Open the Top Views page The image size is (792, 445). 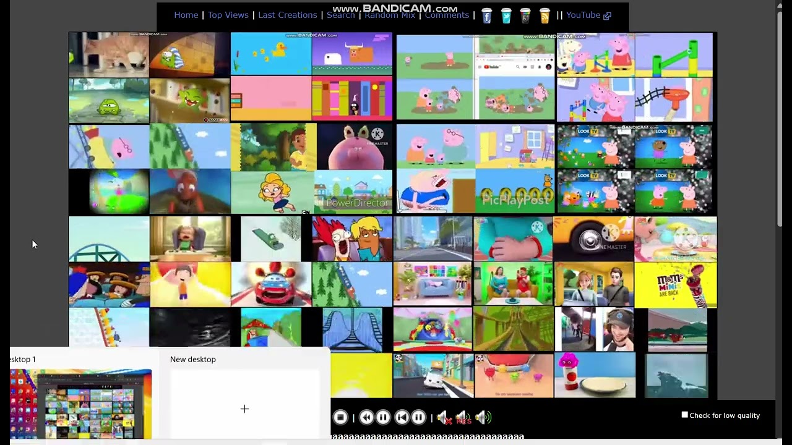pos(228,15)
